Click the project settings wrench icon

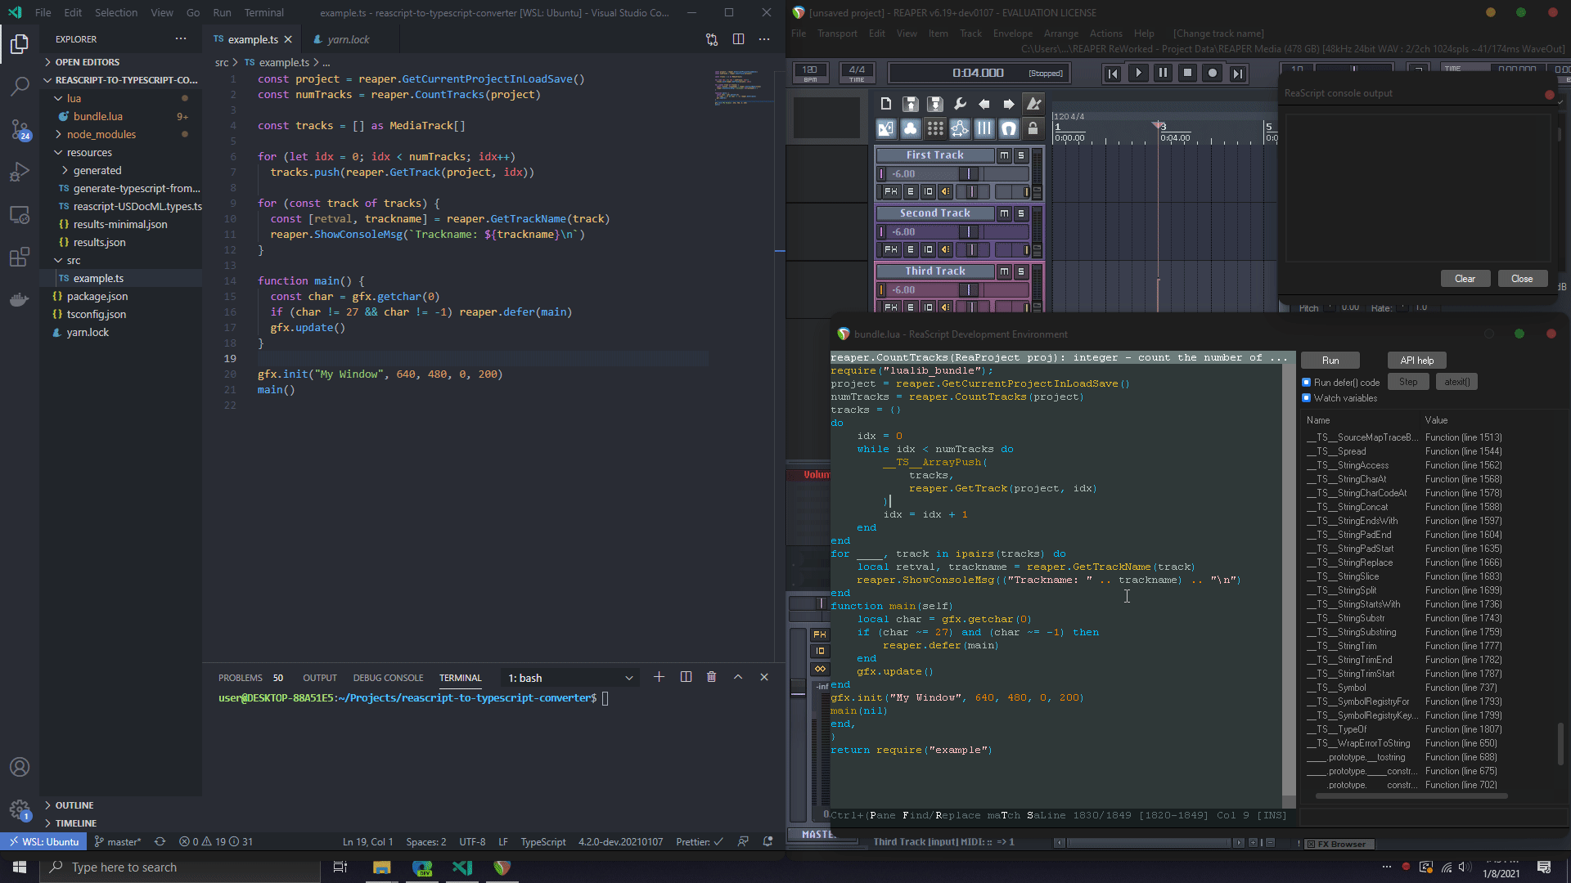click(x=960, y=104)
